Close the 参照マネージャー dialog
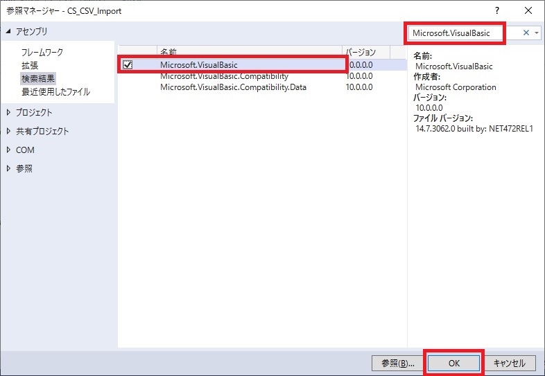Viewport: 545px width, 376px height. tap(528, 11)
